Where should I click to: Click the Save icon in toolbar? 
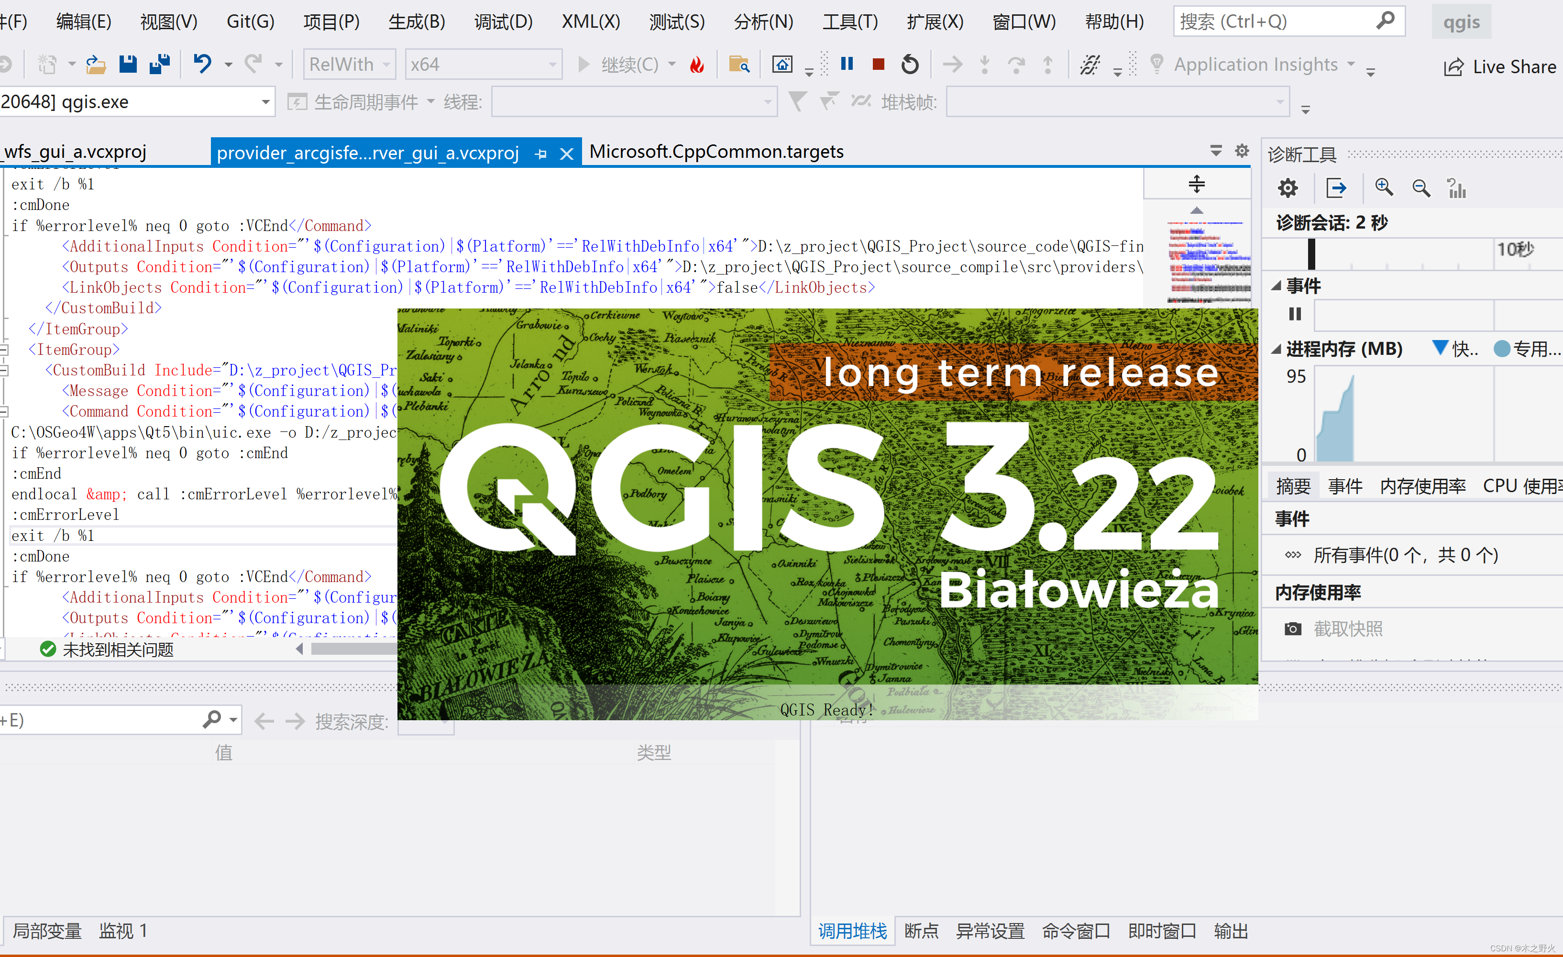(128, 64)
